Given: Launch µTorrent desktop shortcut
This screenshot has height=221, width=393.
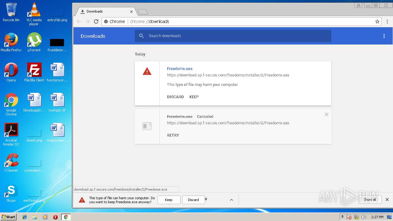Looking at the screenshot, I should coord(34,42).
